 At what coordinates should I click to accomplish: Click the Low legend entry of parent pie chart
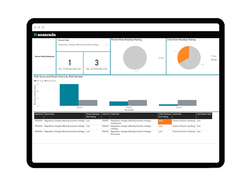[161, 58]
